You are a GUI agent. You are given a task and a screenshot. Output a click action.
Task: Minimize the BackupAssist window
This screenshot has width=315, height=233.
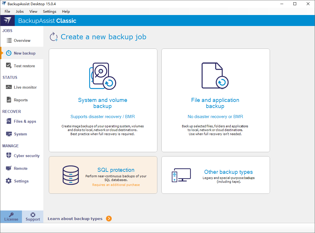pyautogui.click(x=282, y=4)
